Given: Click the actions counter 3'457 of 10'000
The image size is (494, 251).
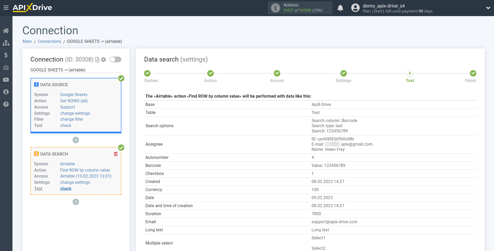Looking at the screenshot, I should pyautogui.click(x=303, y=10).
